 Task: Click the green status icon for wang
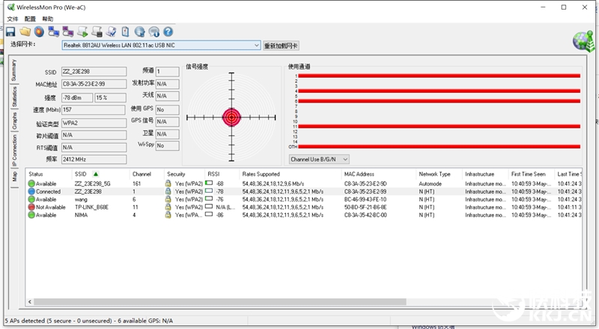pyautogui.click(x=31, y=200)
